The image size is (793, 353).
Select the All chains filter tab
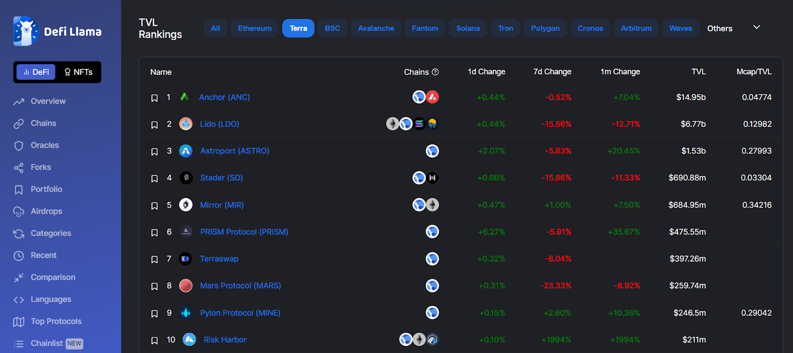click(x=215, y=28)
